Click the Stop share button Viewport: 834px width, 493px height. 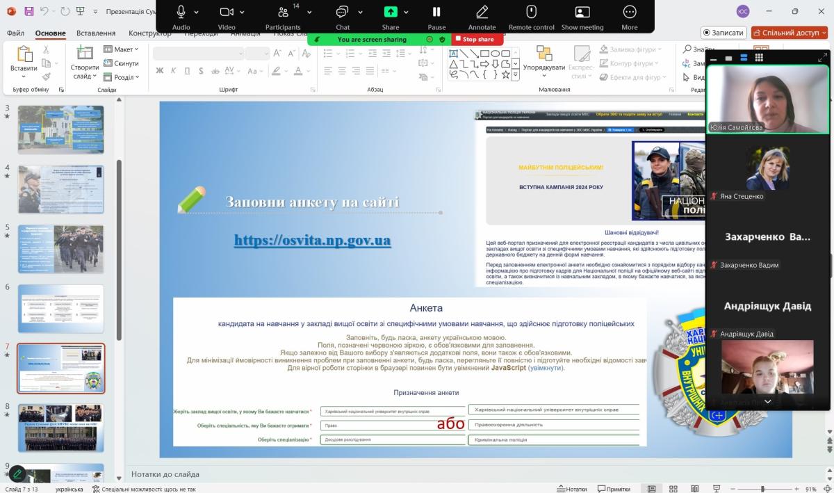(475, 39)
